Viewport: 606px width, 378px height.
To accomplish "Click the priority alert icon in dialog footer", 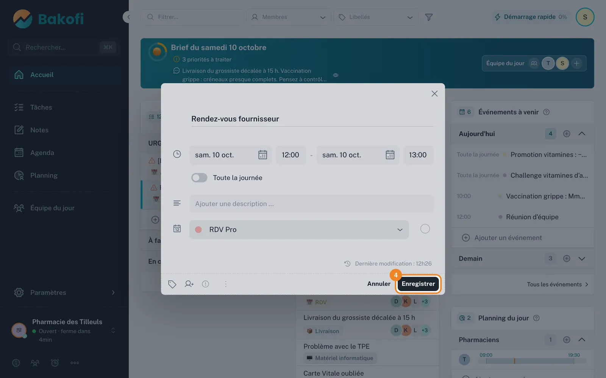I will point(205,284).
